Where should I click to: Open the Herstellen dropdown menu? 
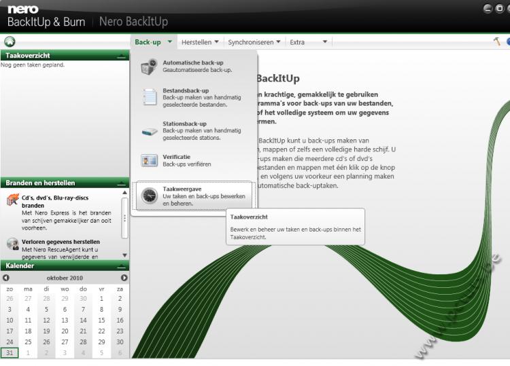click(x=200, y=42)
